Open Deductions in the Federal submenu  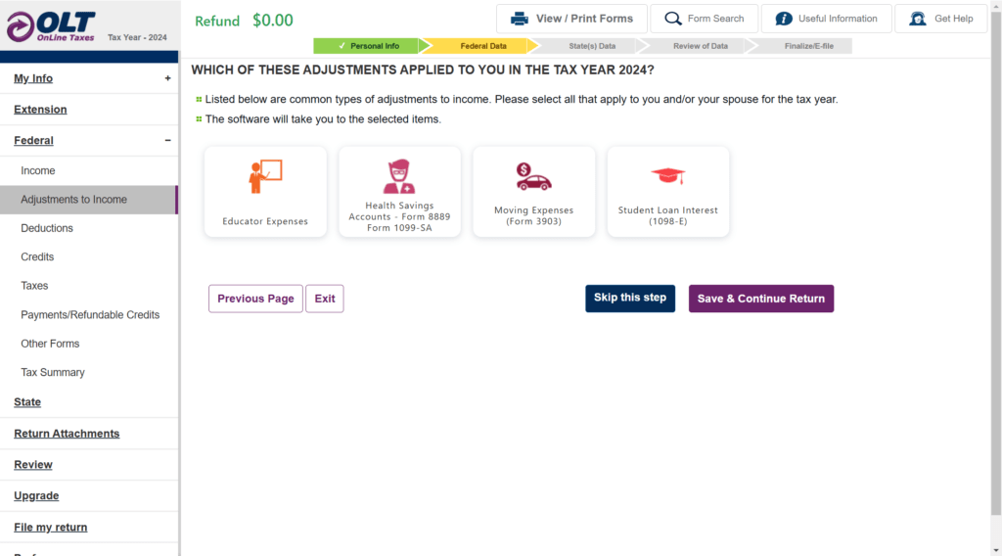[47, 228]
